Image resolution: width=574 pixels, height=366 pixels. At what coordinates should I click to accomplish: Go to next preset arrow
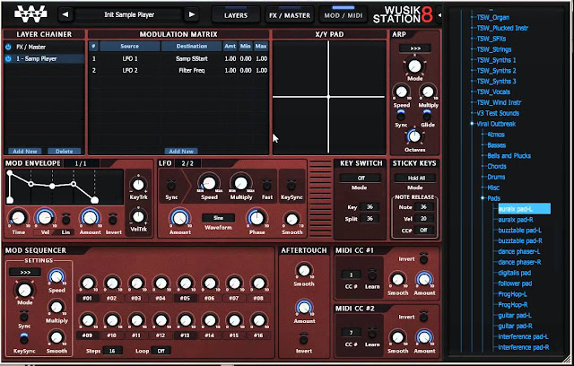point(192,14)
